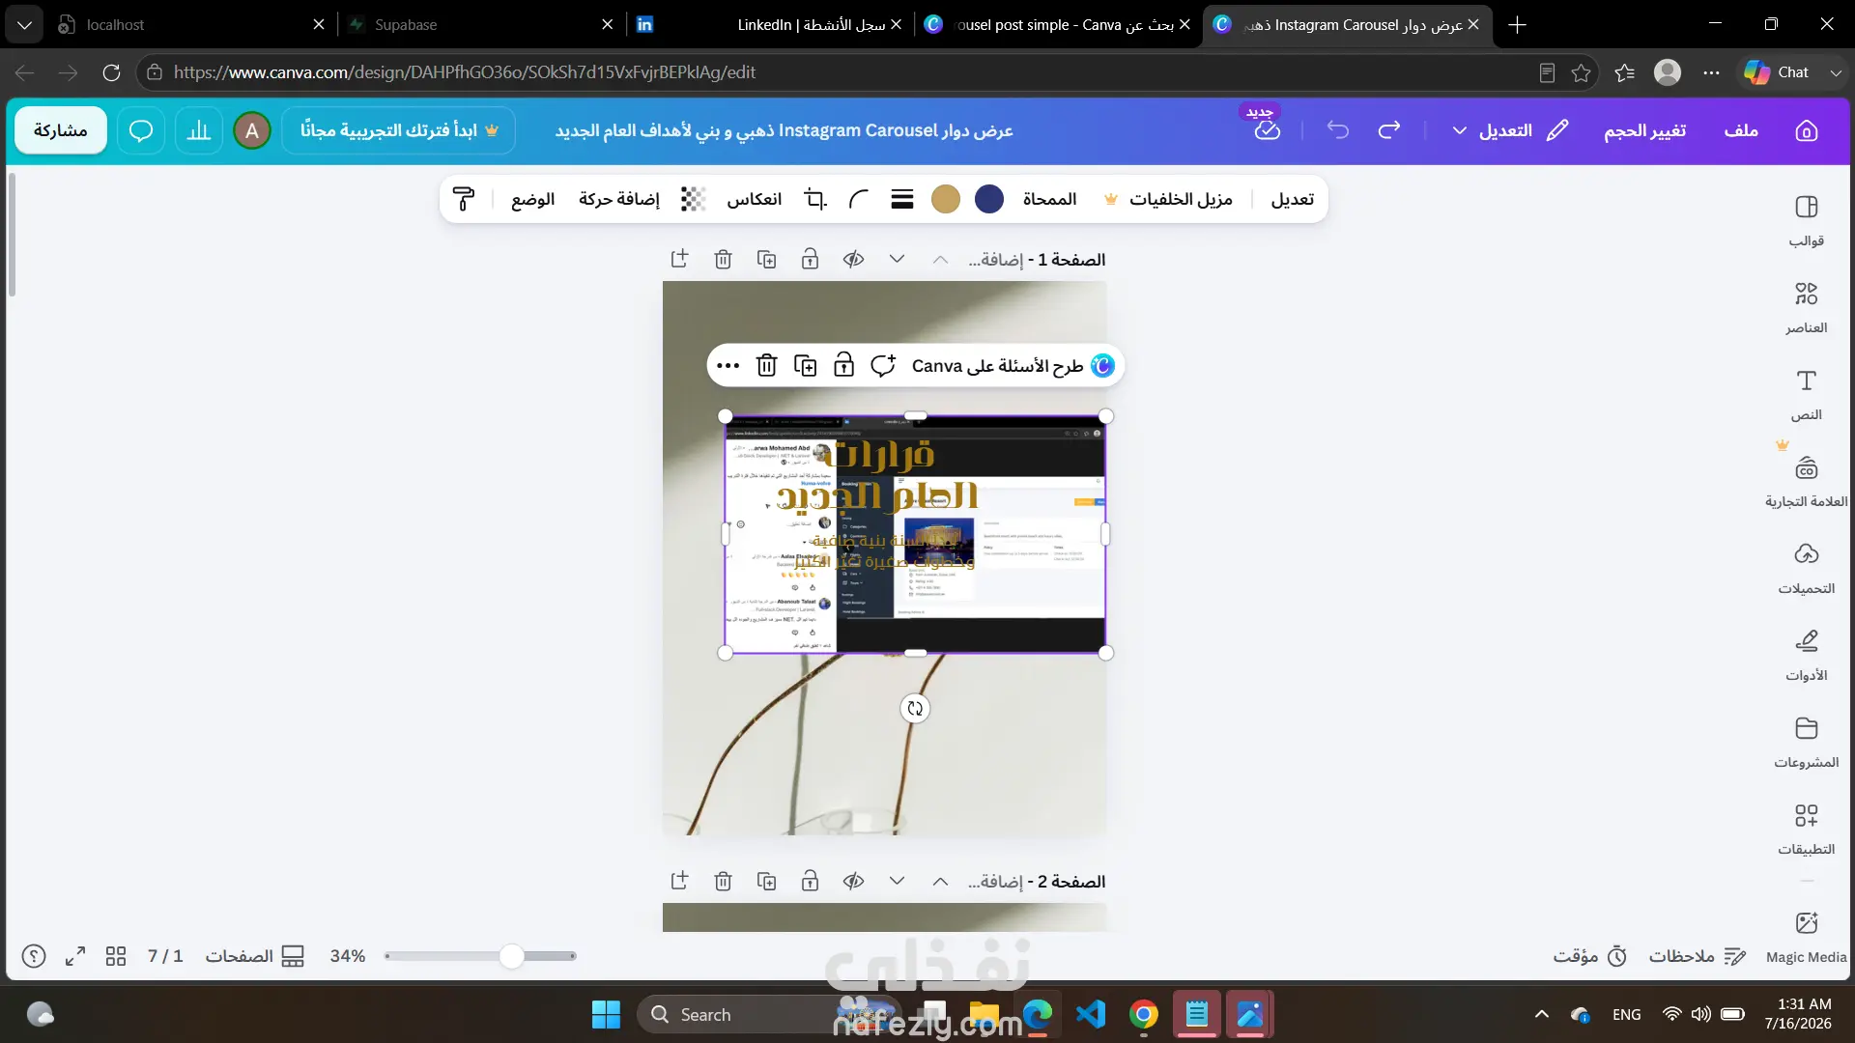
Task: Open the Canva home icon
Action: click(1806, 130)
